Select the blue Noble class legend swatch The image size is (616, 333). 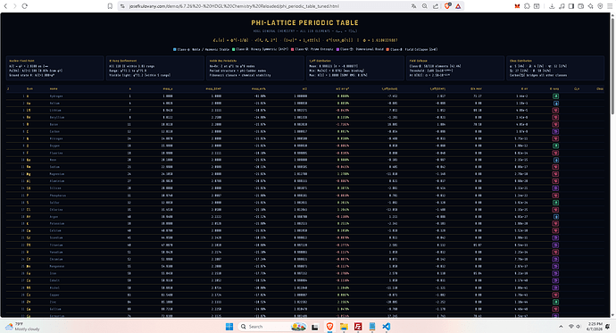(x=175, y=49)
